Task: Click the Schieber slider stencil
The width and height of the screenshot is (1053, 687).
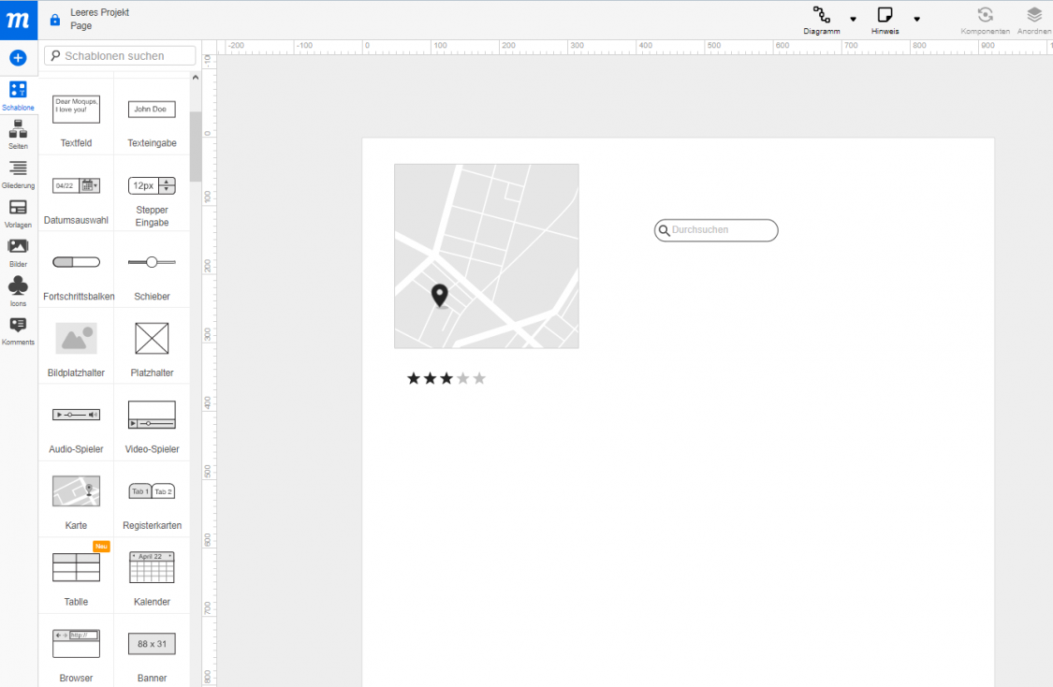Action: [x=152, y=262]
